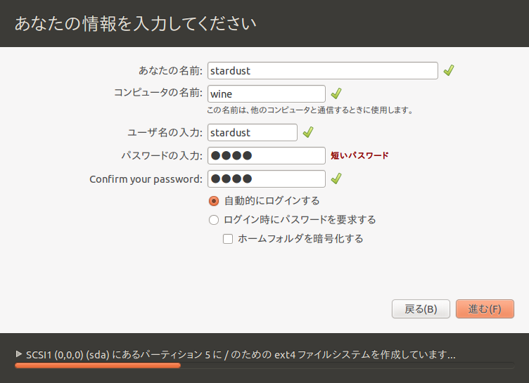Click the hint text この名前は、他のコンピュータと通信するときに使用します。
This screenshot has height=383, width=529.
click(x=310, y=110)
